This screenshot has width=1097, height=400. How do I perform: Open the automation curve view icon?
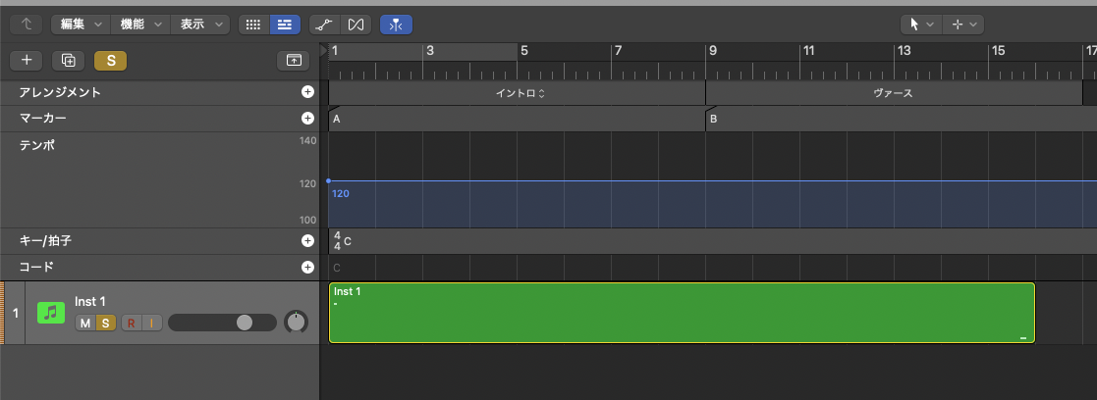[322, 24]
